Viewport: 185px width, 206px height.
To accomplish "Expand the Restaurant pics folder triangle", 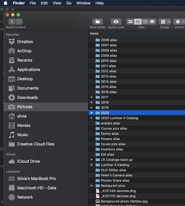I will 92,186.
